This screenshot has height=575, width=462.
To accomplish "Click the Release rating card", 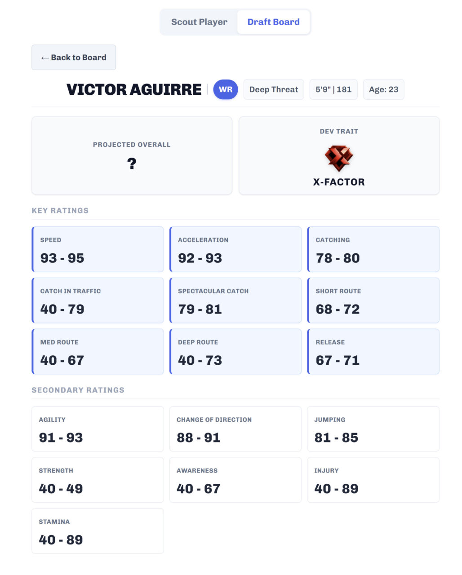I will pyautogui.click(x=373, y=351).
